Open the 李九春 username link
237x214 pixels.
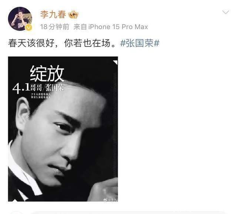pyautogui.click(x=53, y=14)
